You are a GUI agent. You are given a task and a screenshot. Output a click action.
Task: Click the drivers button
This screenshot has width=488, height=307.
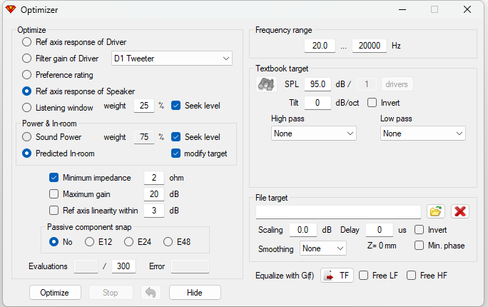point(397,84)
